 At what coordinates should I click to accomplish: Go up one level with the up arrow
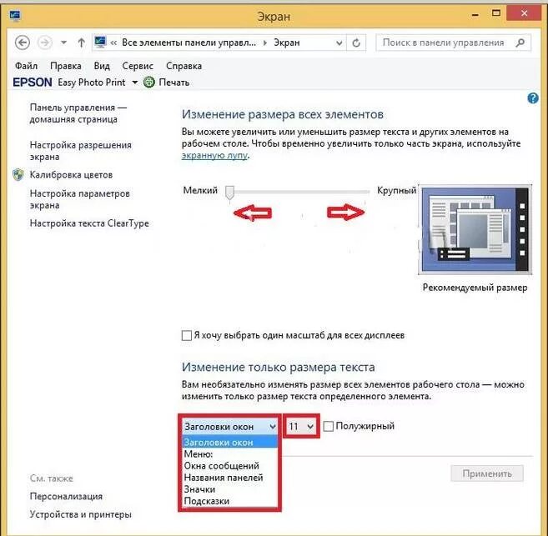pos(82,43)
